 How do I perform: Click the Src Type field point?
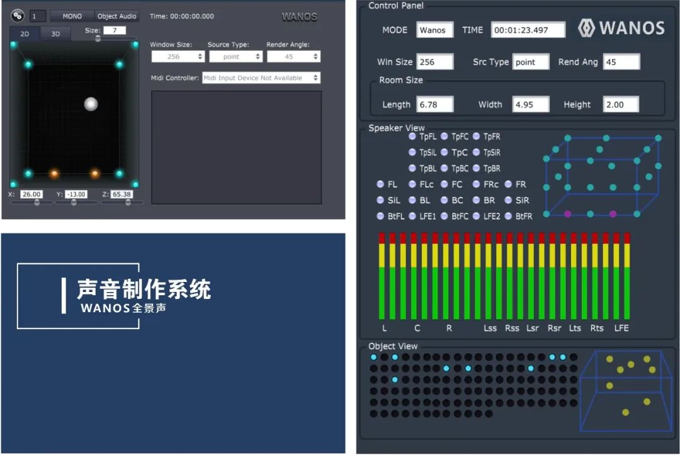pos(531,62)
